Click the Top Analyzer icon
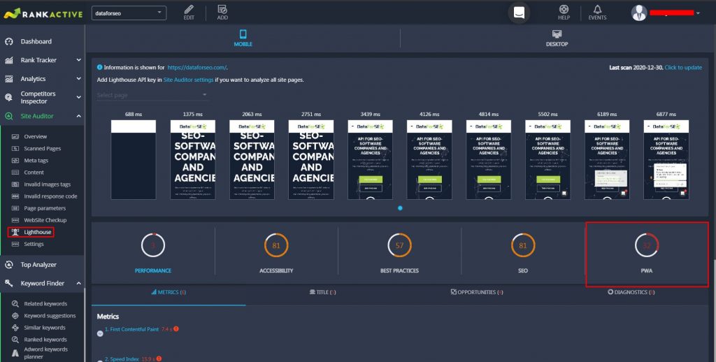 [x=9, y=265]
